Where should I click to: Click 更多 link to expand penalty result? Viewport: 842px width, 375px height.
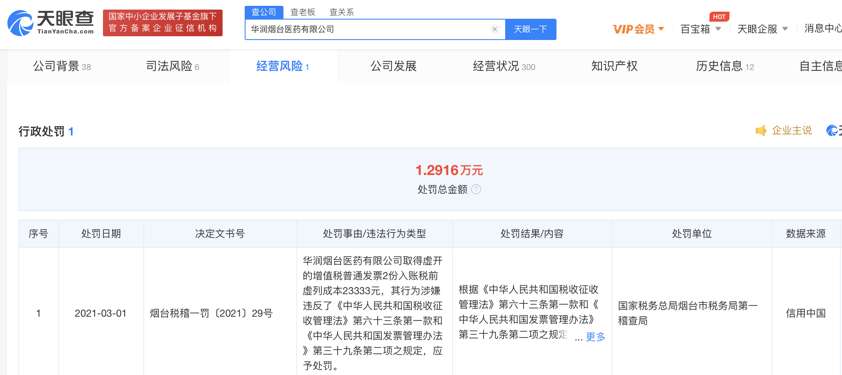point(595,337)
